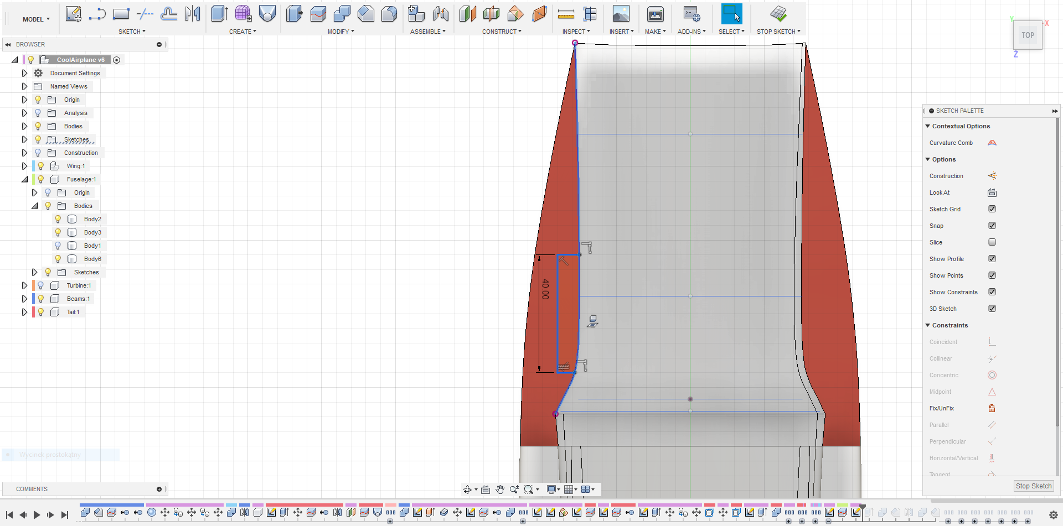Toggle the Show Points checkbox
The width and height of the screenshot is (1063, 526).
pos(992,275)
